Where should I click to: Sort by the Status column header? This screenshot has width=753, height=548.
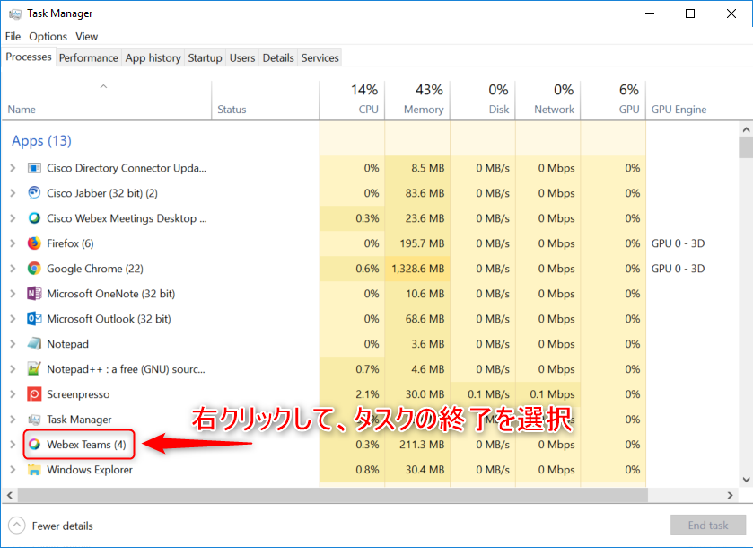pyautogui.click(x=265, y=100)
